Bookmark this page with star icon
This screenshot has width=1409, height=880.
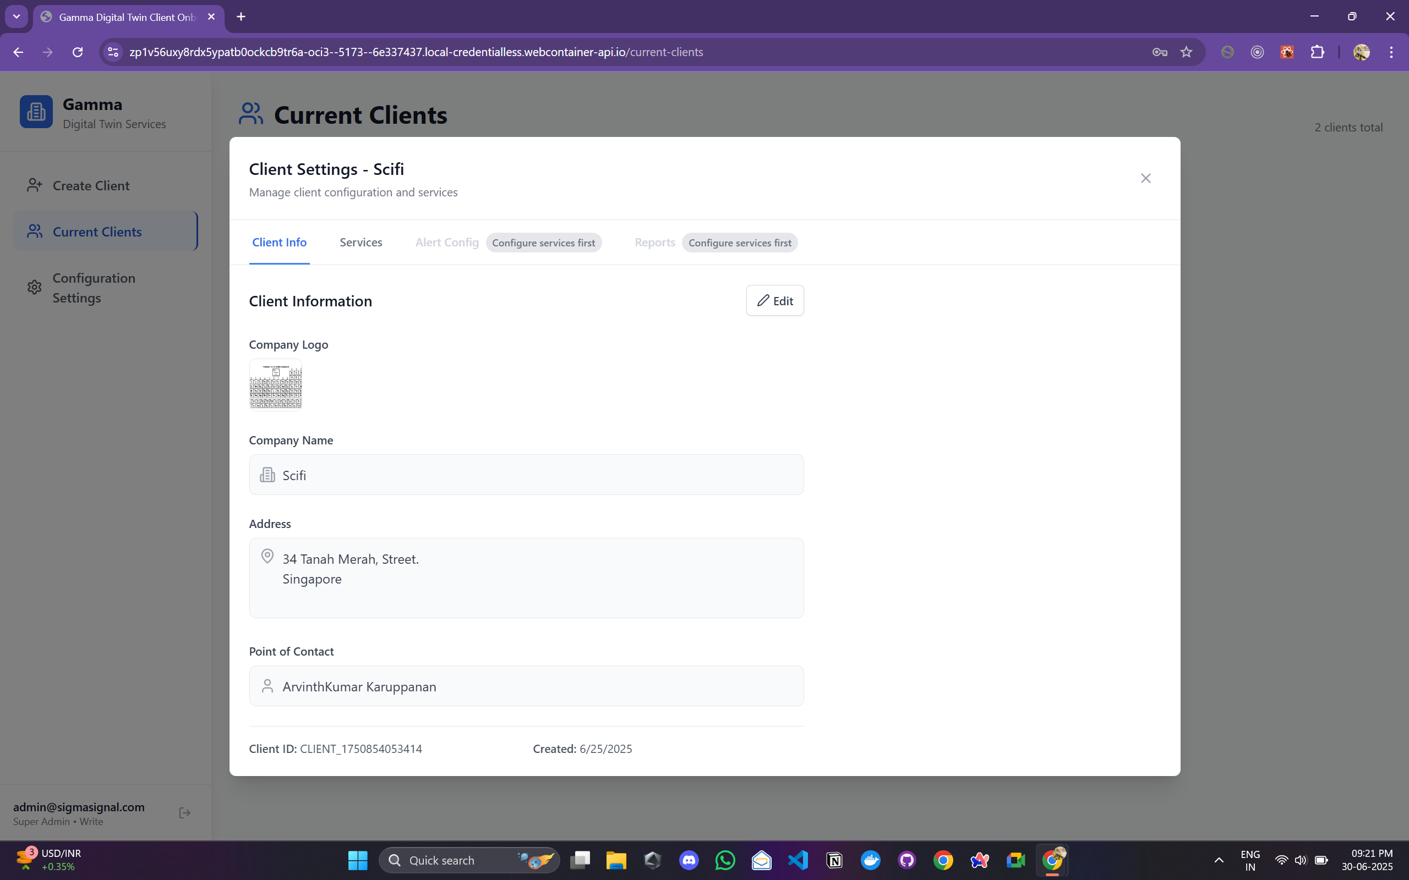1186,52
